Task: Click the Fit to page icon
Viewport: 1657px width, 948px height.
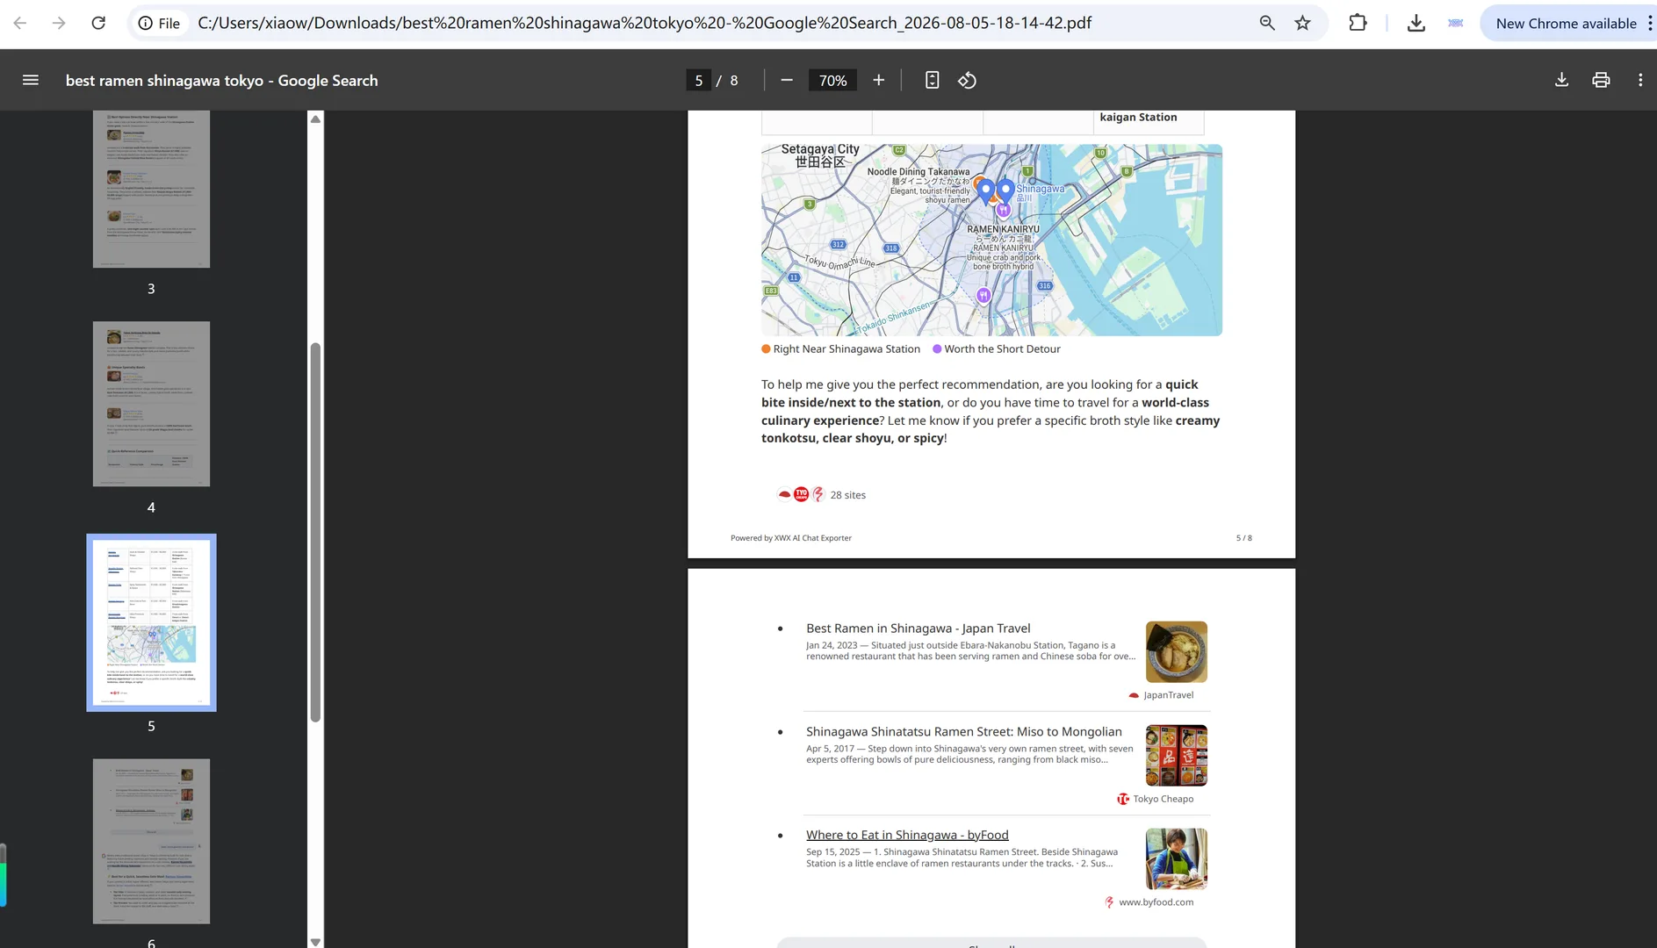Action: [x=932, y=80]
